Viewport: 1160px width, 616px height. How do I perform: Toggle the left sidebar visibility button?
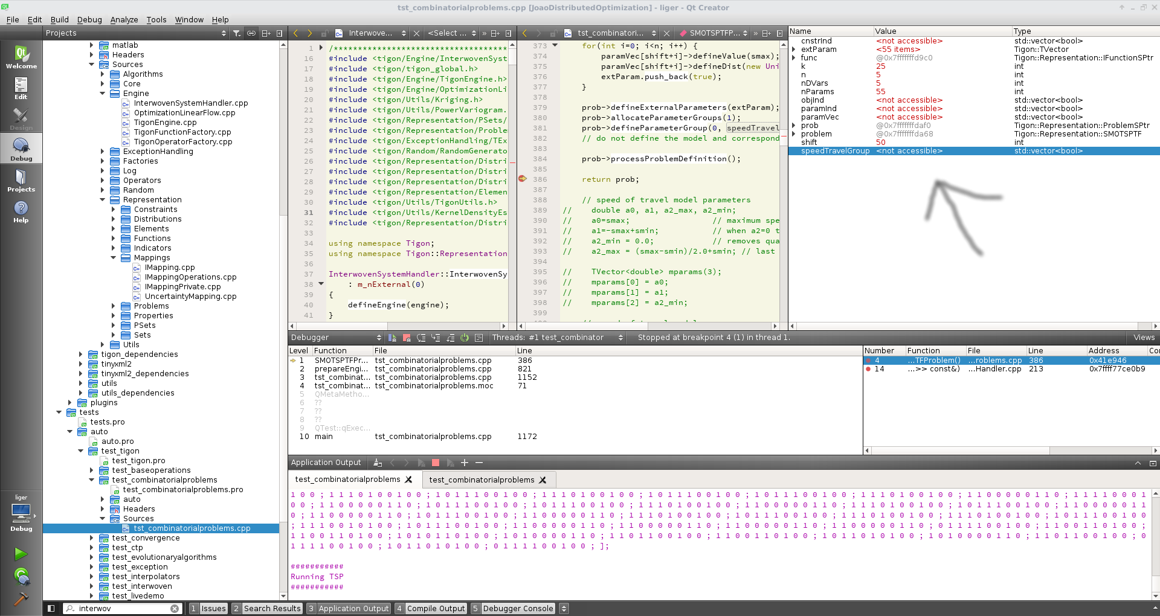point(51,608)
